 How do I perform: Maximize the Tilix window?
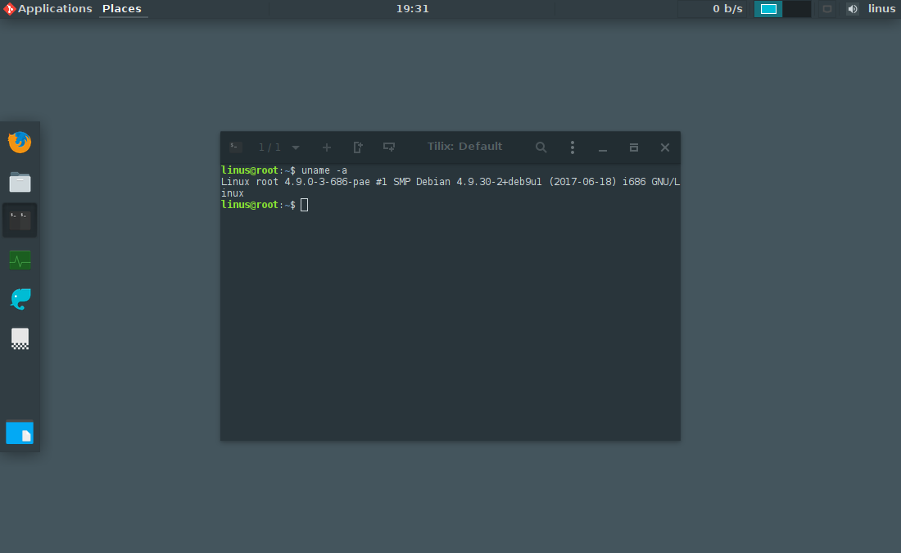(x=634, y=147)
